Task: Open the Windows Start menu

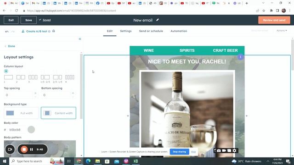Action: point(5,161)
